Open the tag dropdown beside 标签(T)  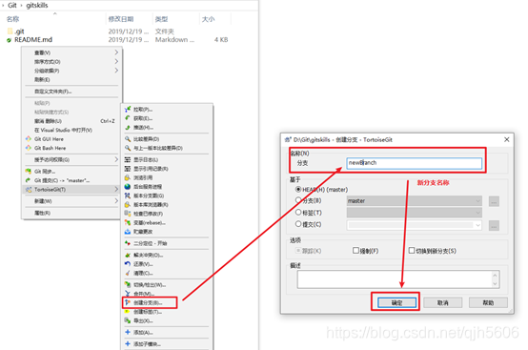[x=415, y=213]
